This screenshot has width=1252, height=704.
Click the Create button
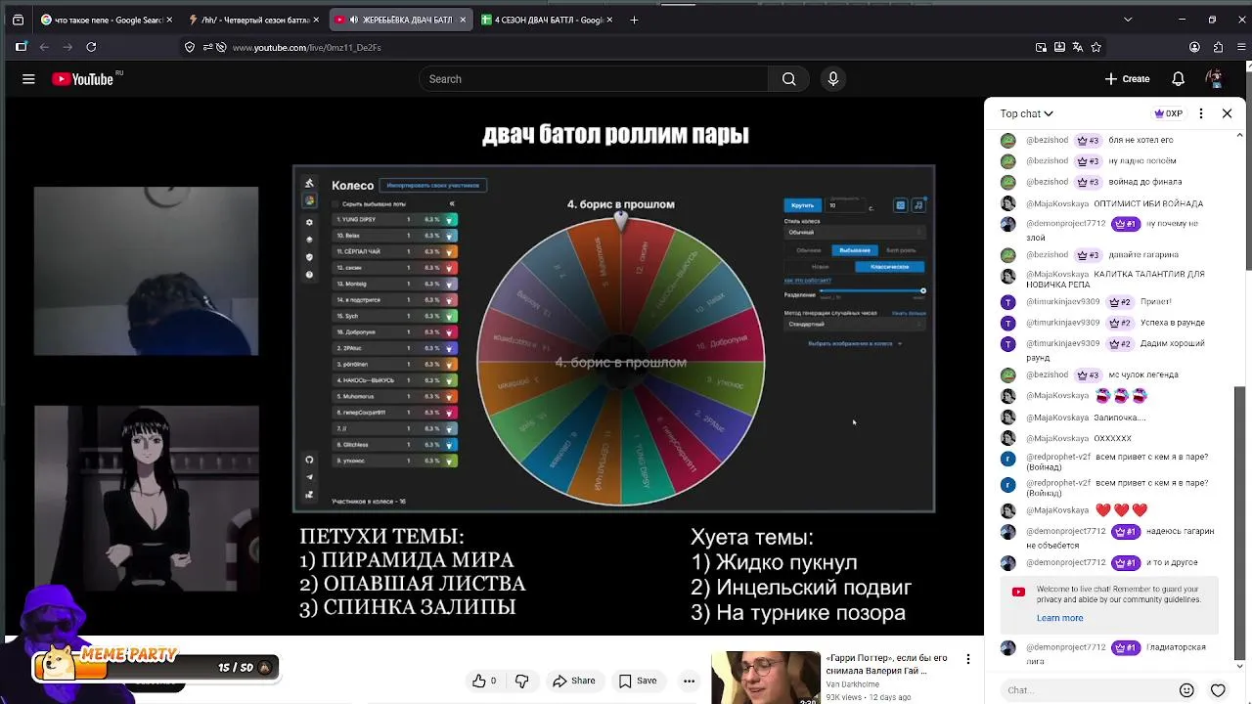click(1127, 79)
